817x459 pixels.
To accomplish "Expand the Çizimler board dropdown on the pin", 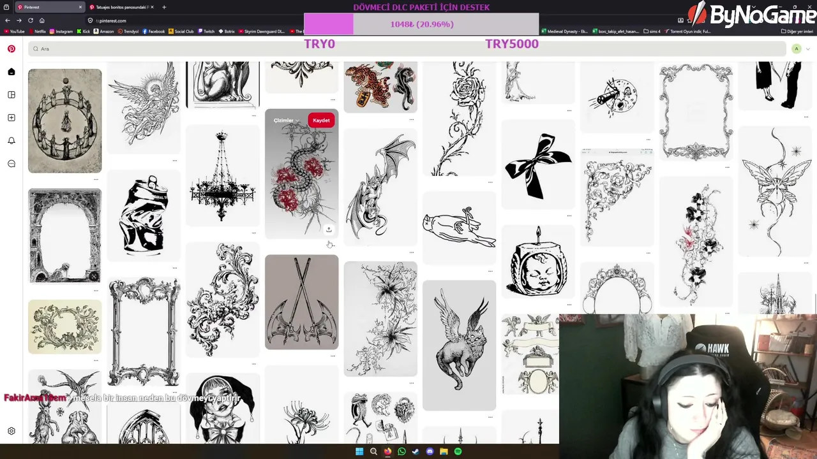I will (286, 120).
